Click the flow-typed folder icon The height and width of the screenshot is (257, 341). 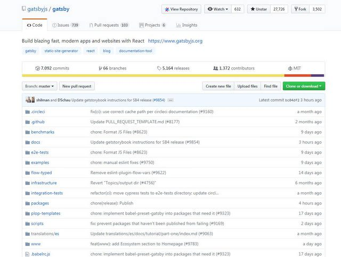point(27,173)
